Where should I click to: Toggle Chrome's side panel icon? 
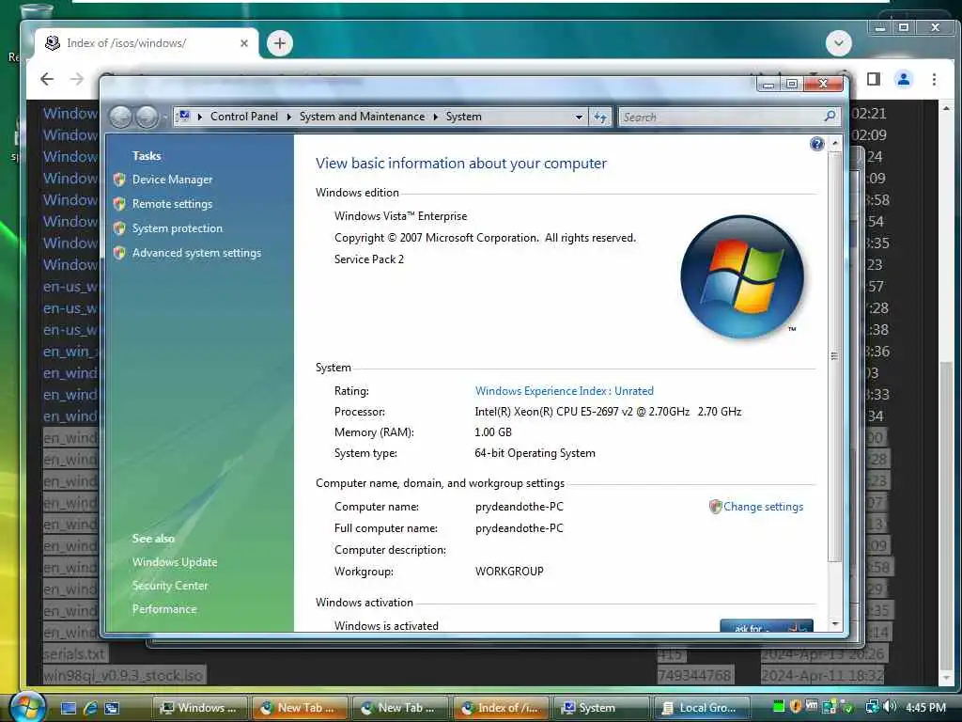click(874, 79)
